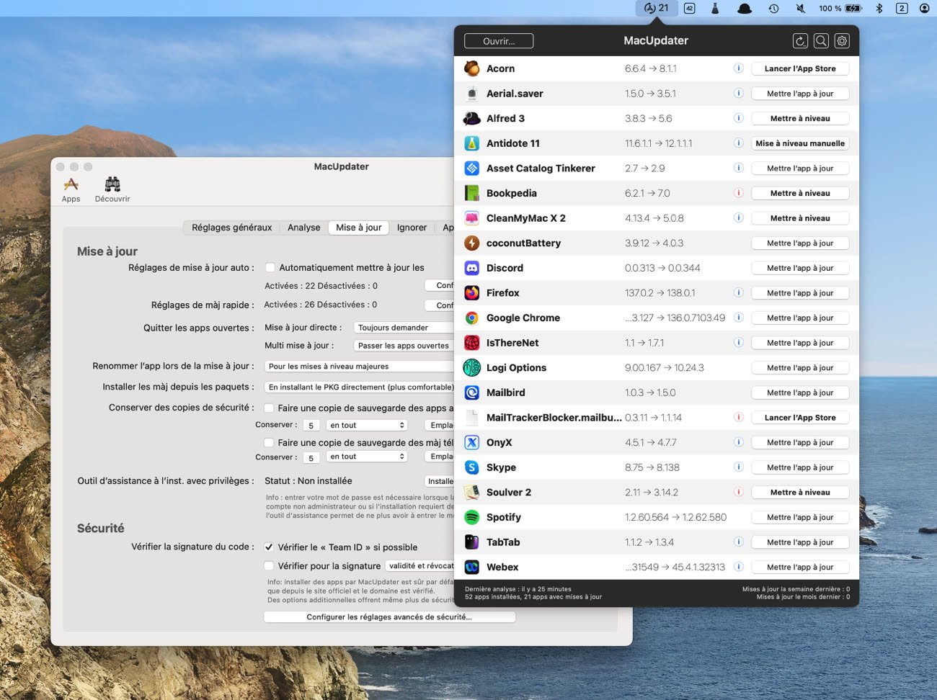Open Apps toolbar item in MacUpdater window
937x700 pixels.
coord(71,189)
